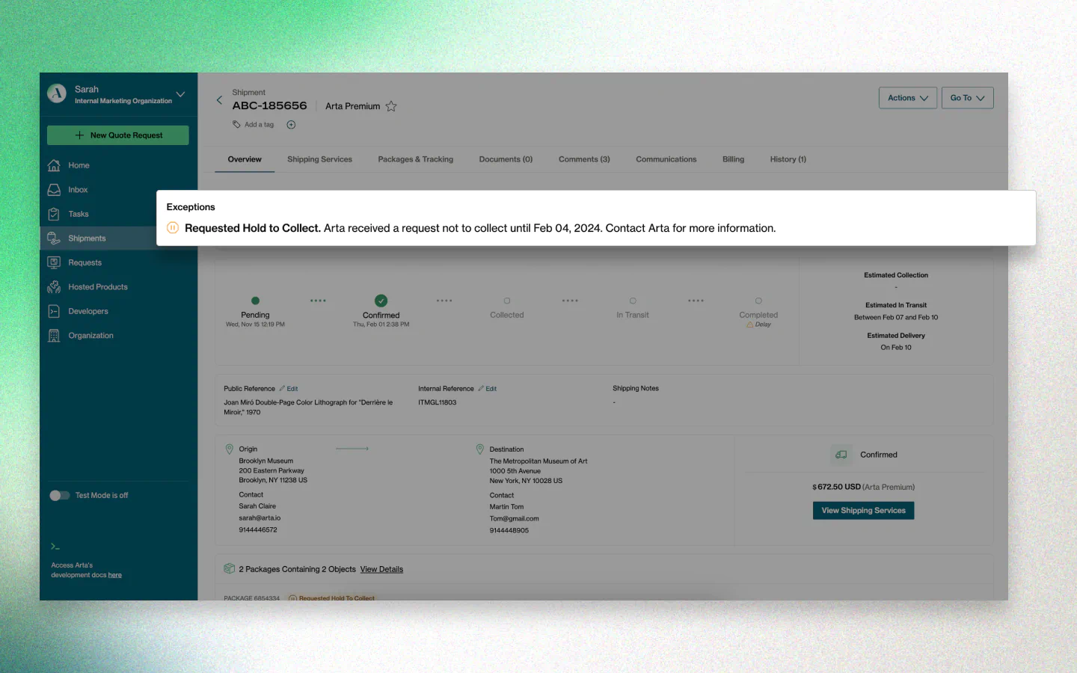Favorite shipment ABC-185656 with the star
This screenshot has width=1077, height=673.
coord(391,106)
